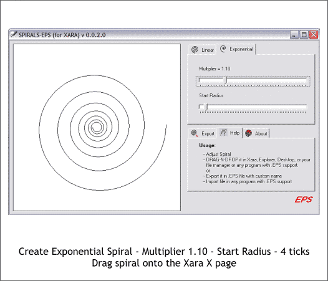Switch to the Linear tab
The height and width of the screenshot is (281, 328).
click(208, 50)
